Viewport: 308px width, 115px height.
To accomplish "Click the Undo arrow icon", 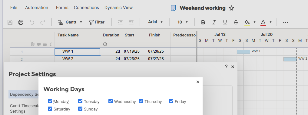I will [x=32, y=22].
